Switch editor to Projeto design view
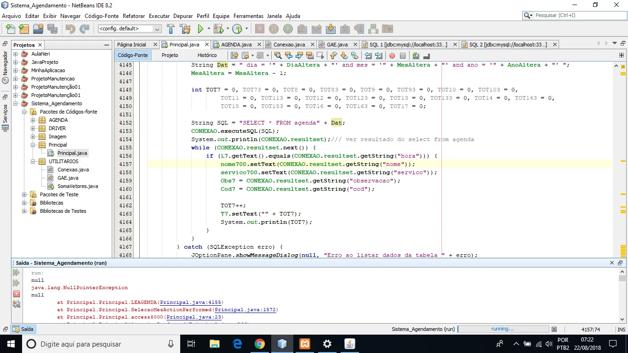This screenshot has width=628, height=353. pyautogui.click(x=170, y=55)
